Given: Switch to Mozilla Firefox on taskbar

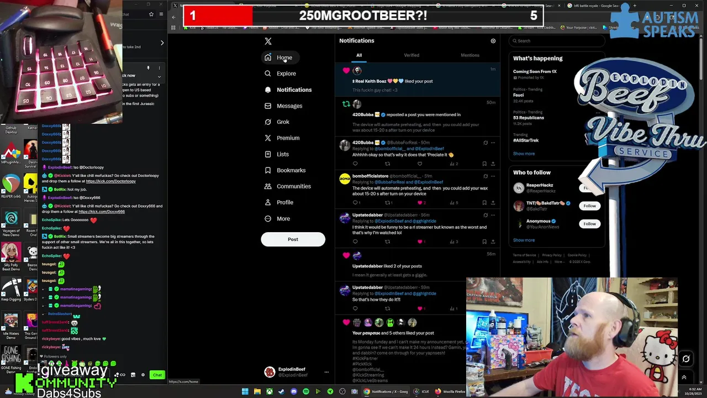Looking at the screenshot, I should 450,391.
